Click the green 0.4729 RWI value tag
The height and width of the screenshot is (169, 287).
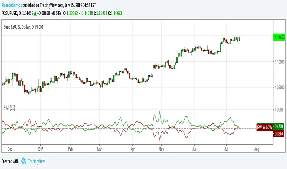(279, 126)
